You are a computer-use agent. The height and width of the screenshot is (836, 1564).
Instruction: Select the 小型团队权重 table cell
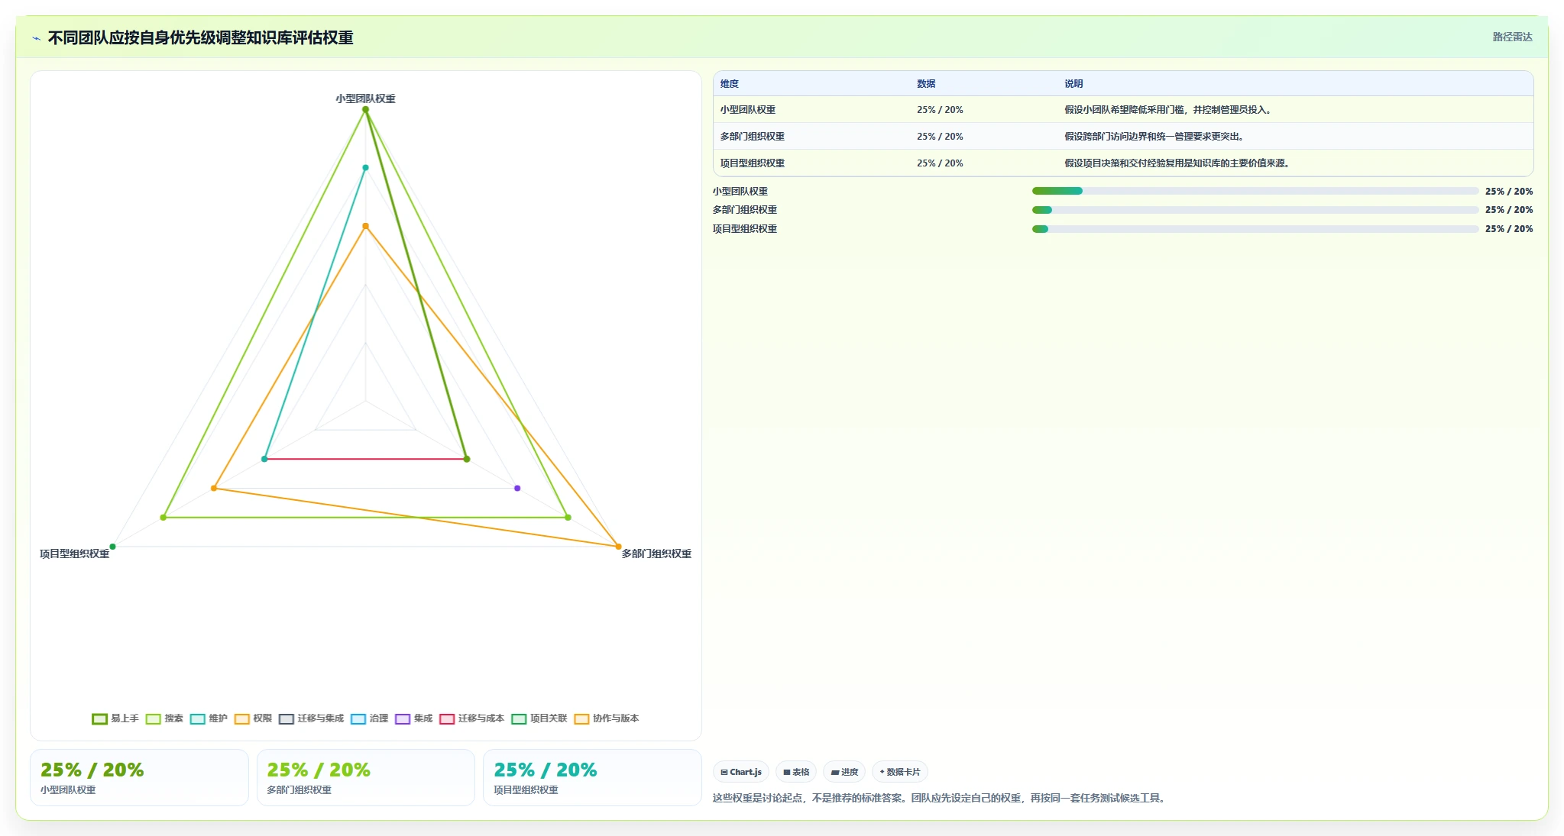tap(747, 110)
